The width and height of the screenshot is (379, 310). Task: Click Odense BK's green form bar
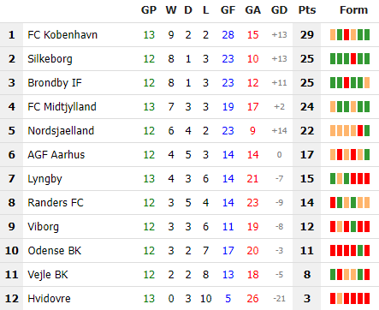coord(360,251)
